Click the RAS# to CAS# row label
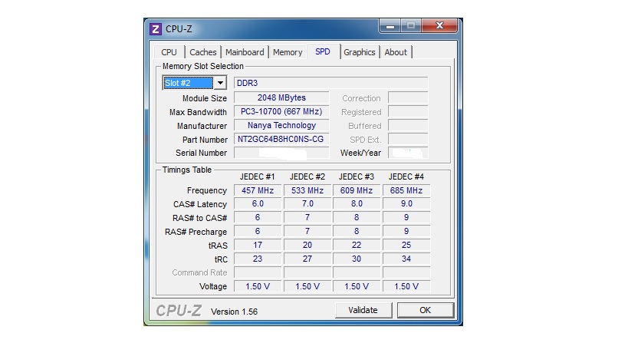This screenshot has height=353, width=628. pyautogui.click(x=199, y=218)
